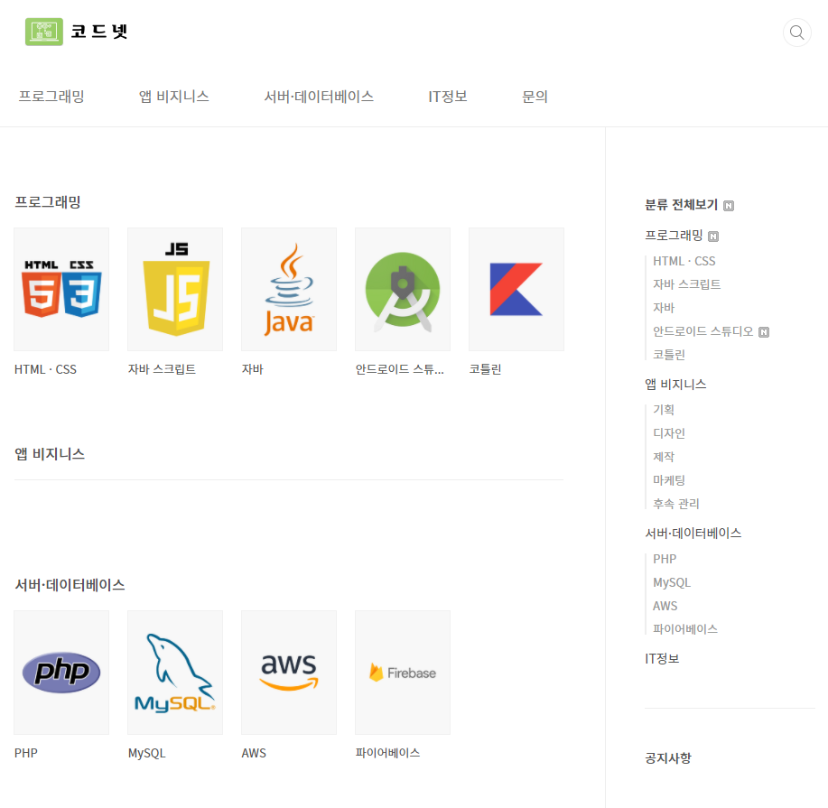Open the JavaScript JS logo thumbnail
828x808 pixels.
click(x=175, y=290)
